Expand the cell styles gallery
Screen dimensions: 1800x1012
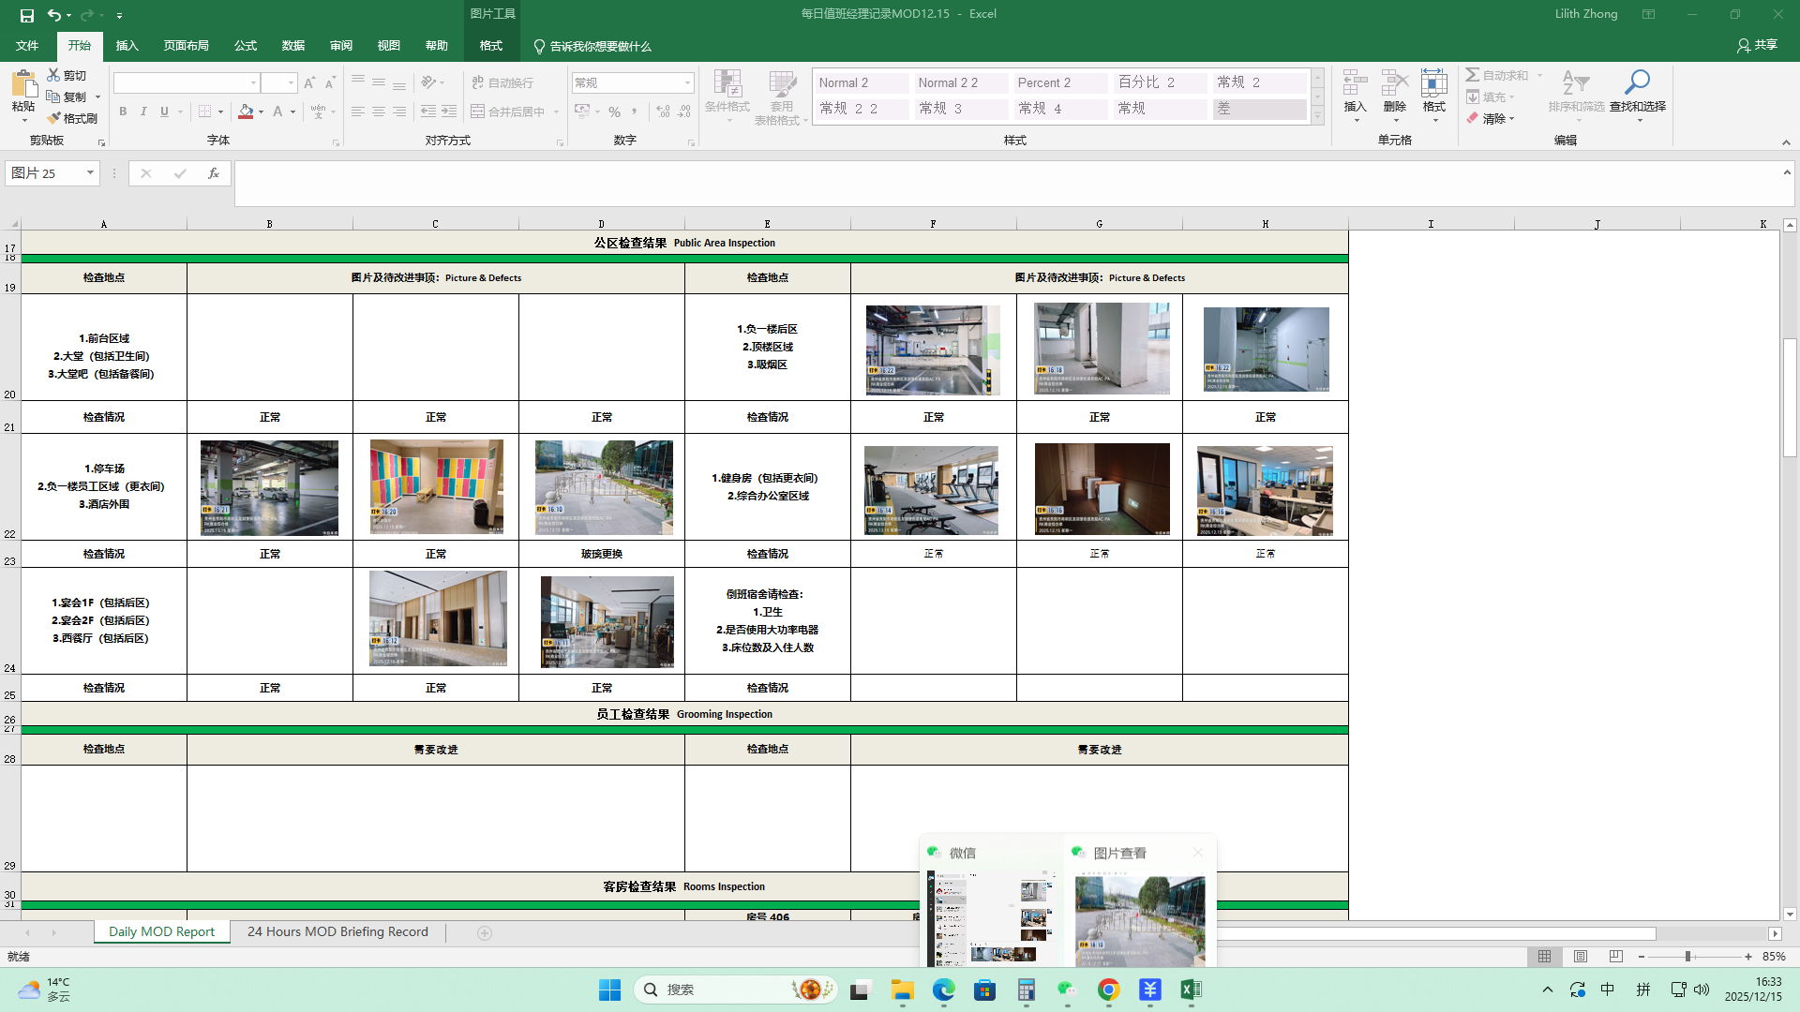click(x=1317, y=116)
